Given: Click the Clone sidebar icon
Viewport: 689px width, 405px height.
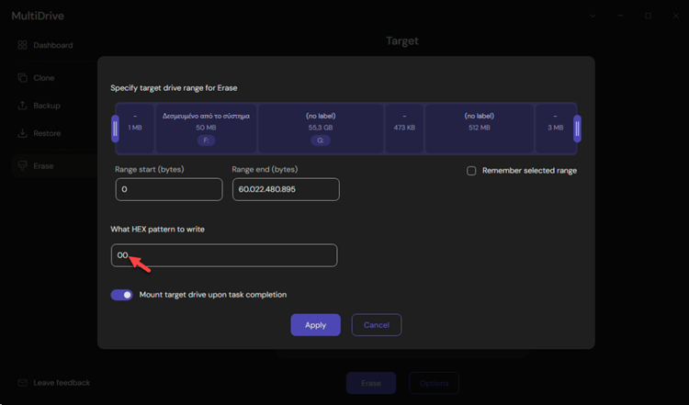Looking at the screenshot, I should pyautogui.click(x=22, y=78).
